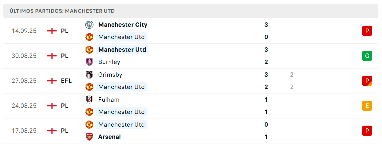382x147 pixels.
Task: Open the P badge for Arsenal match
Action: [x=367, y=131]
